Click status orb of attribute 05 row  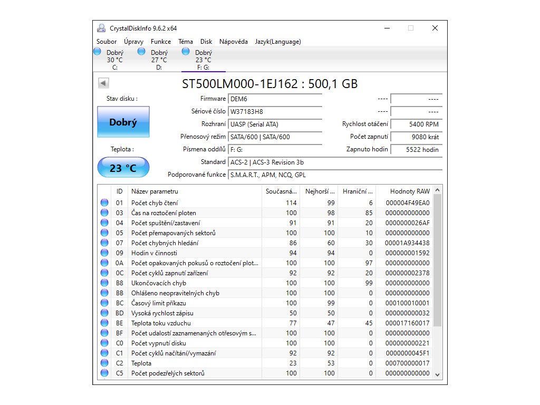click(104, 233)
